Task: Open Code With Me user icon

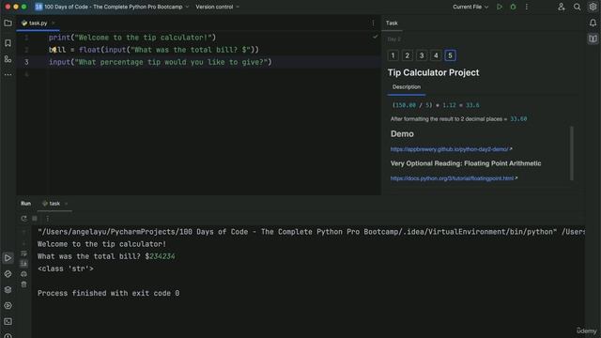Action: (x=562, y=7)
